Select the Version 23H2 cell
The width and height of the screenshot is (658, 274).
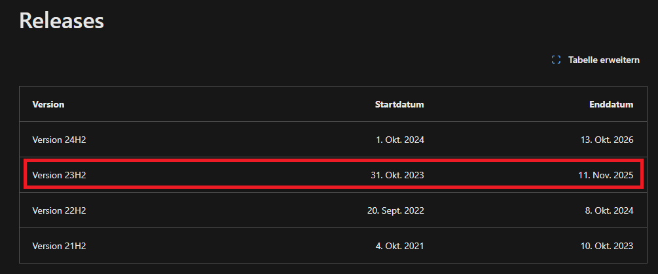pos(59,175)
